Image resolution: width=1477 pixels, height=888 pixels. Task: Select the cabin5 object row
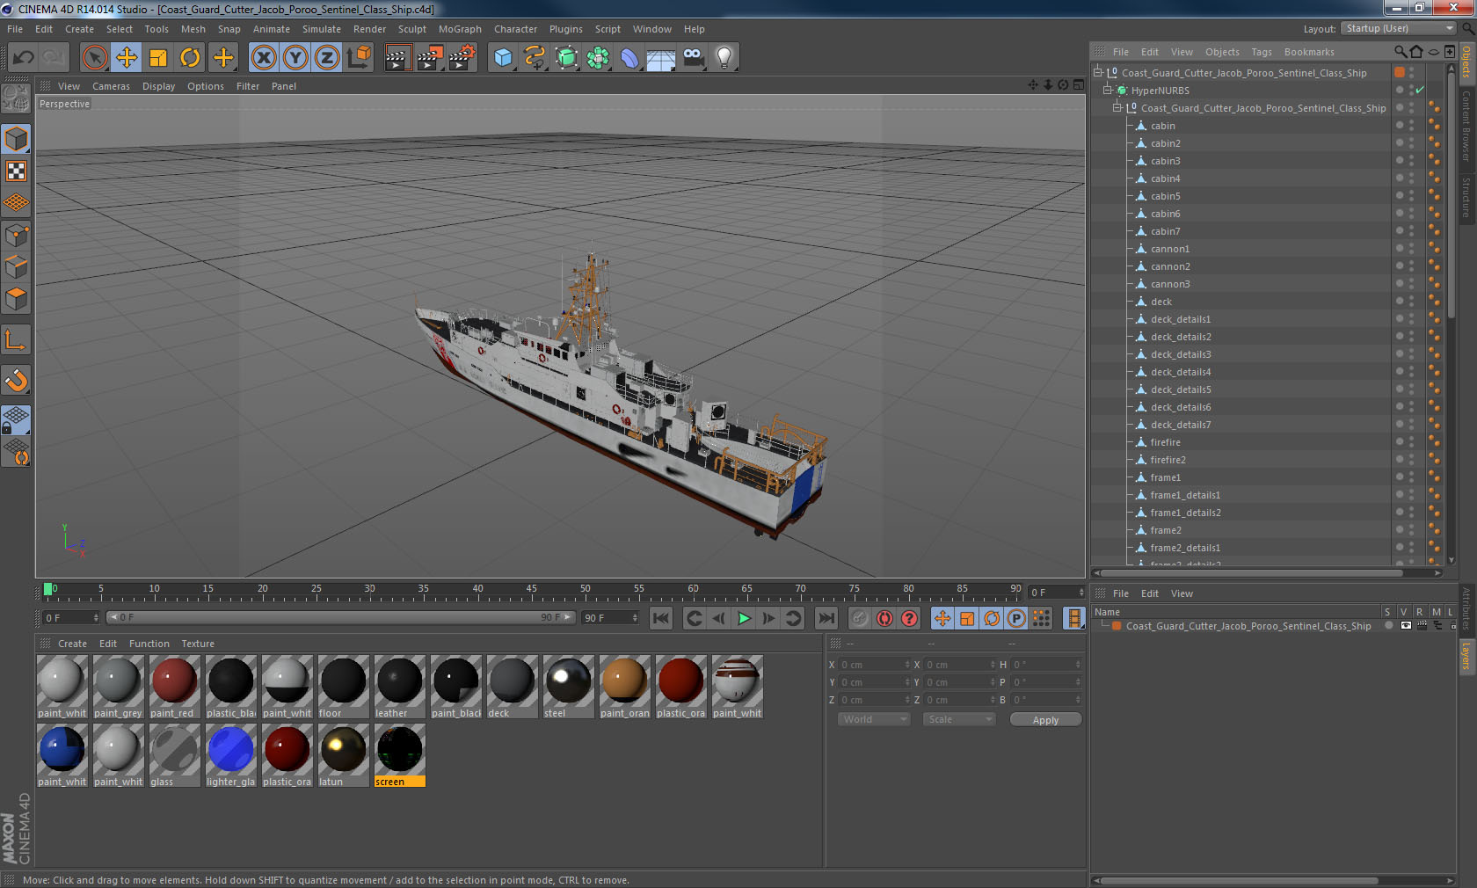point(1165,196)
